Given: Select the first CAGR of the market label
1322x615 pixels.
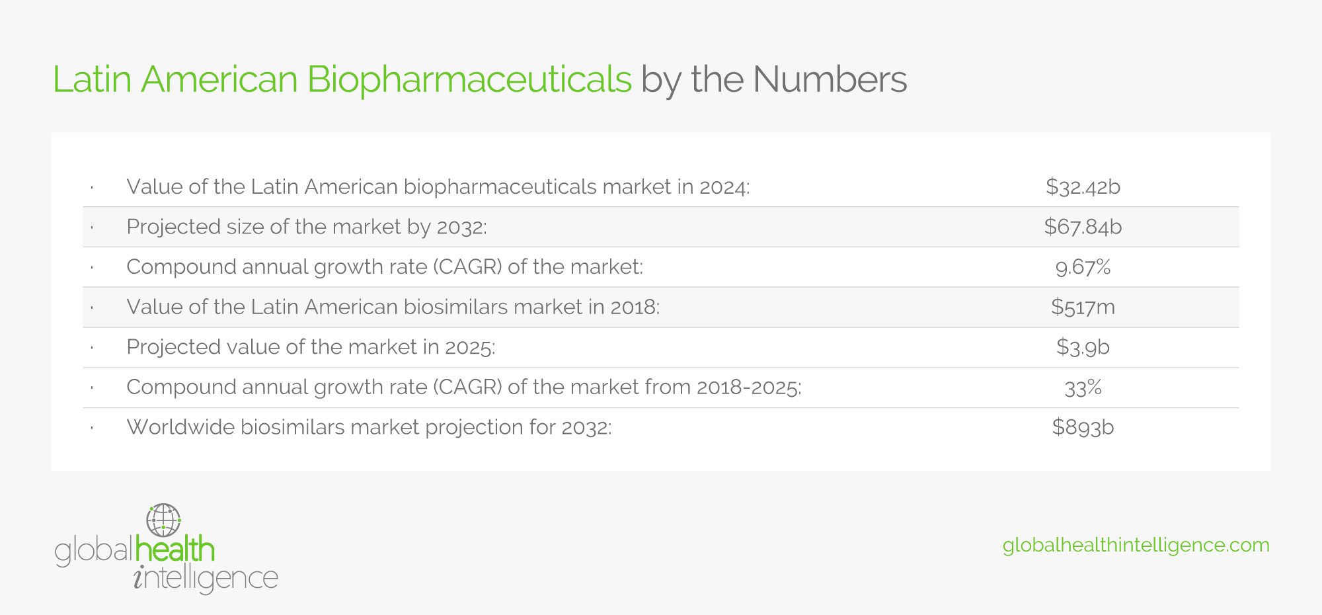Looking at the screenshot, I should coord(384,267).
